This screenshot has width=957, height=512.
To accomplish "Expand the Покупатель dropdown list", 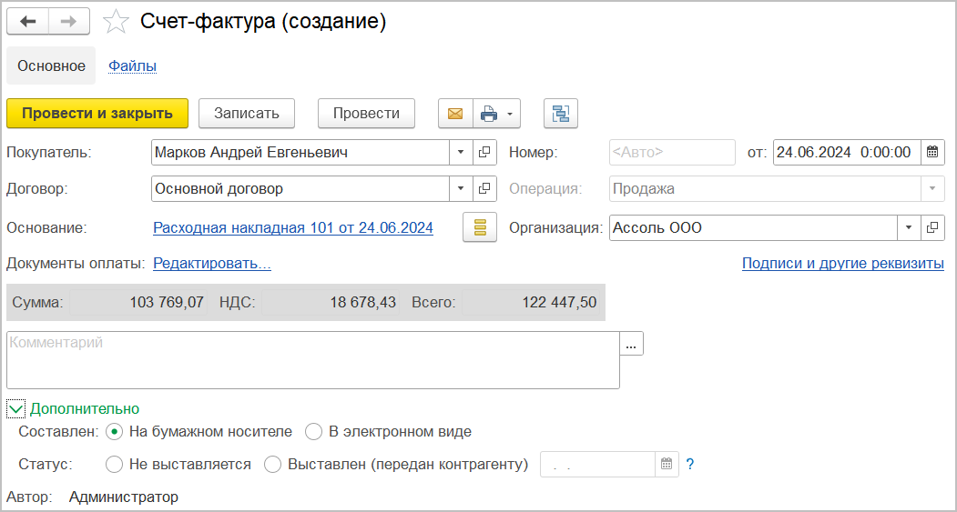I will pos(461,153).
